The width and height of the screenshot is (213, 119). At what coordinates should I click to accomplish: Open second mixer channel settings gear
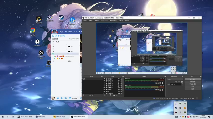tap(163, 90)
